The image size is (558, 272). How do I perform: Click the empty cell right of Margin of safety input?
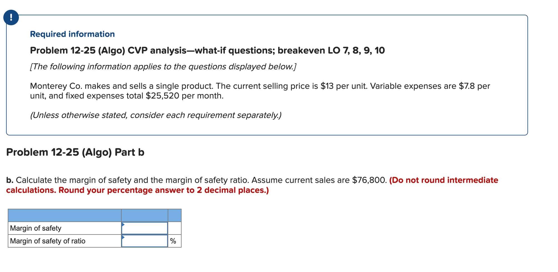click(x=174, y=228)
